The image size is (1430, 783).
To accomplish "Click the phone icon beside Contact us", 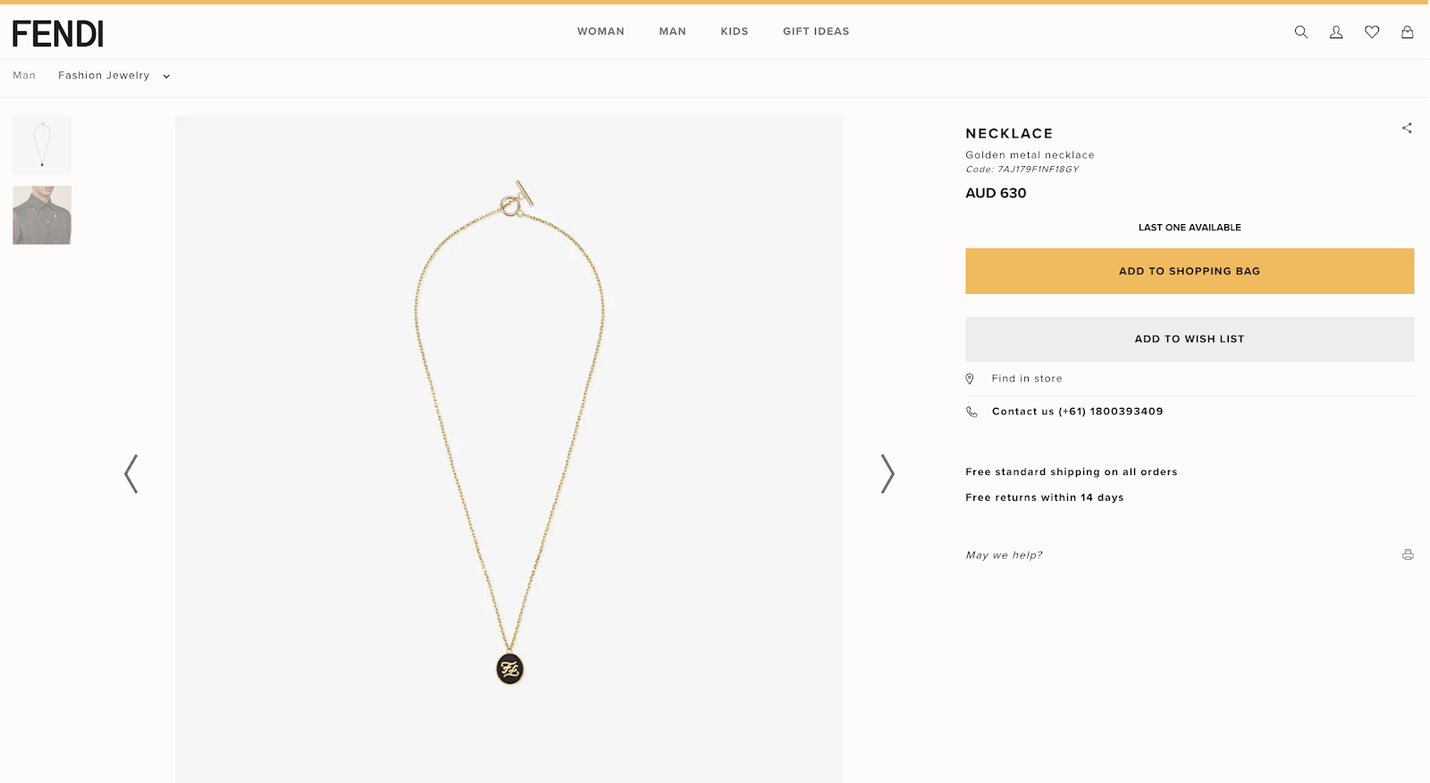I will tap(972, 412).
